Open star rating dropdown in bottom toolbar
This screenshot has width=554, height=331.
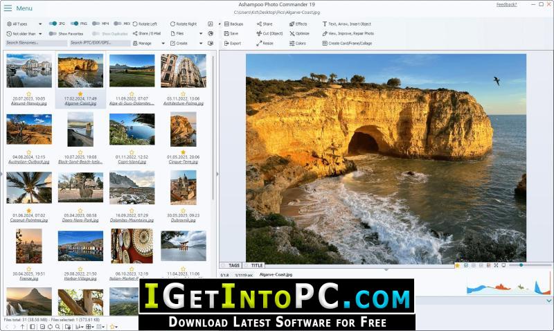tap(114, 327)
